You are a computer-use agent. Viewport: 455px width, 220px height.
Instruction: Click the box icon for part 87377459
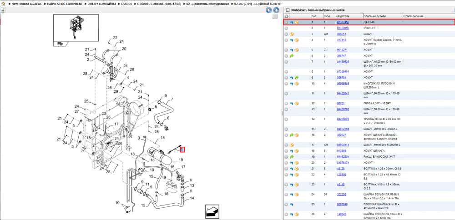(x=297, y=22)
